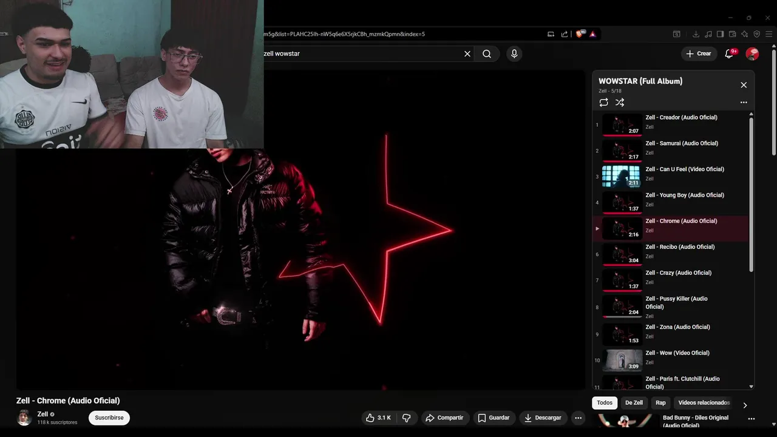Open Brave playlist music note icon
Image resolution: width=777 pixels, height=437 pixels.
[x=708, y=34]
